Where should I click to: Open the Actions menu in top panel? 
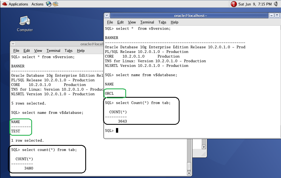pos(37,4)
